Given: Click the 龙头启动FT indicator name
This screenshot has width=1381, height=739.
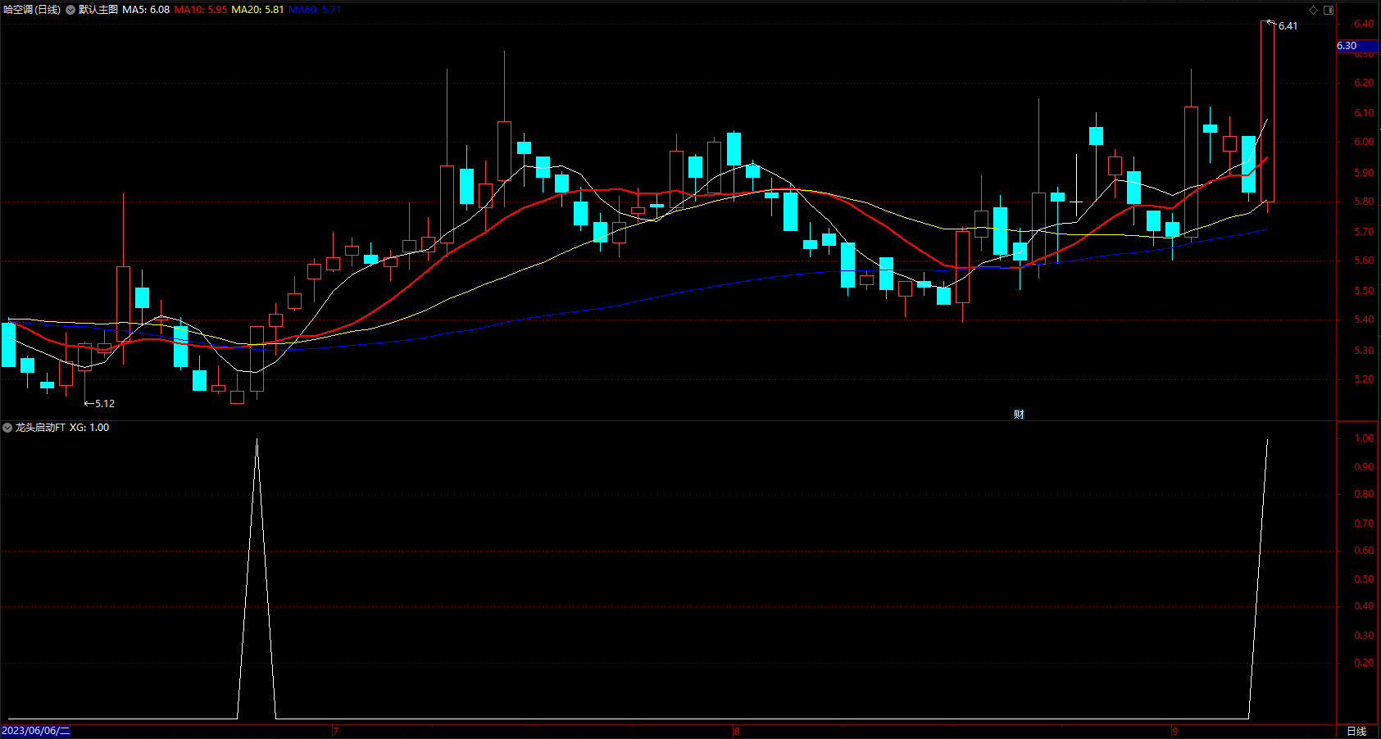Looking at the screenshot, I should tap(40, 428).
